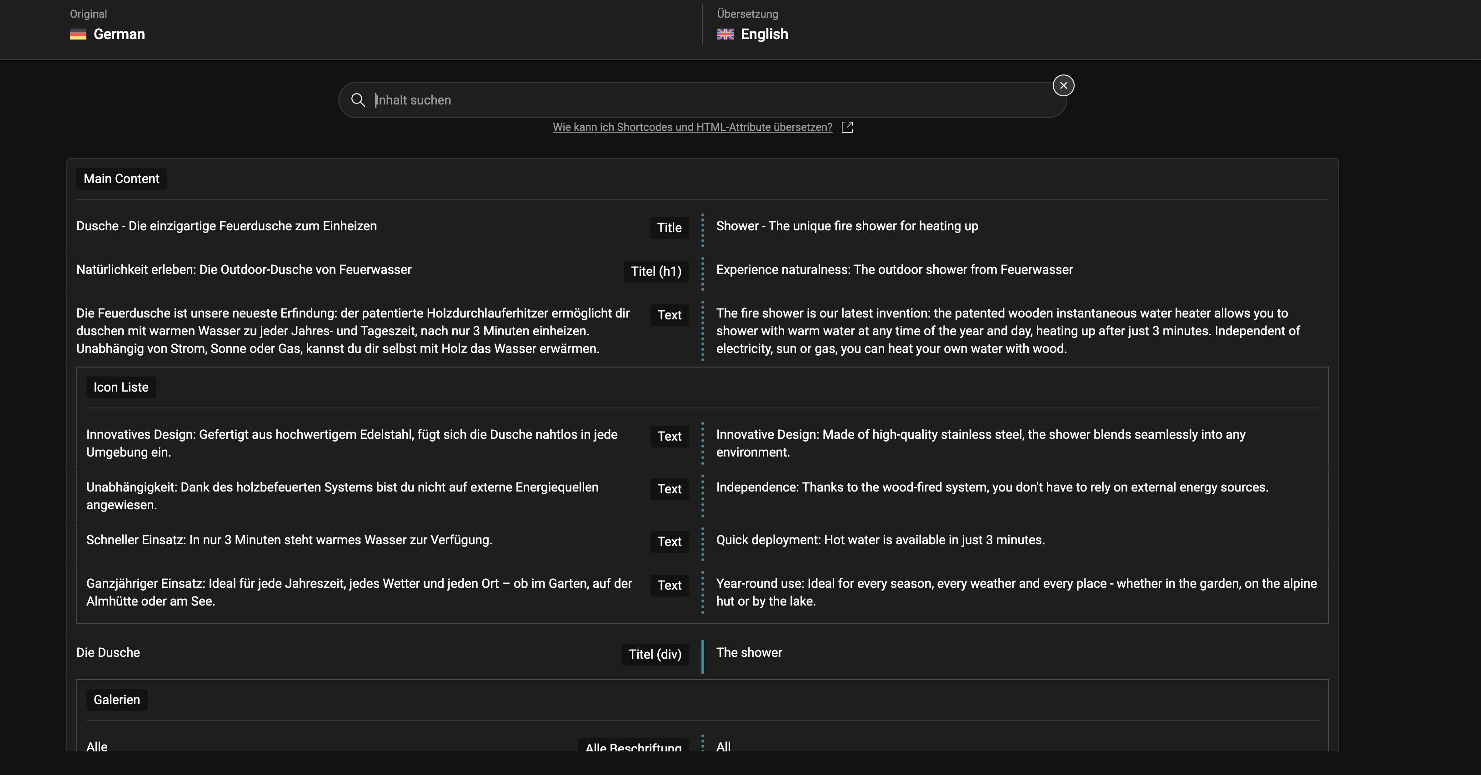Select original 'Unabhängigkeit: Dank des holzbefeuerten Systems'
Screen dimensions: 1481x775
point(342,496)
